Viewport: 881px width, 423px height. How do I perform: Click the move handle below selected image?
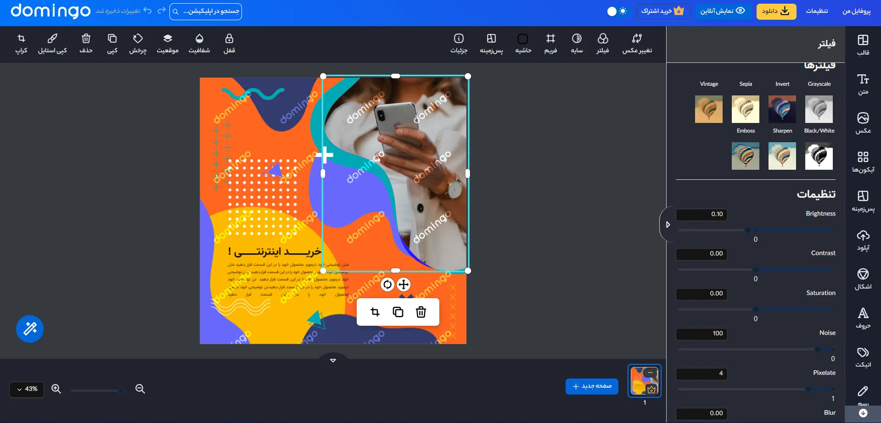point(404,284)
